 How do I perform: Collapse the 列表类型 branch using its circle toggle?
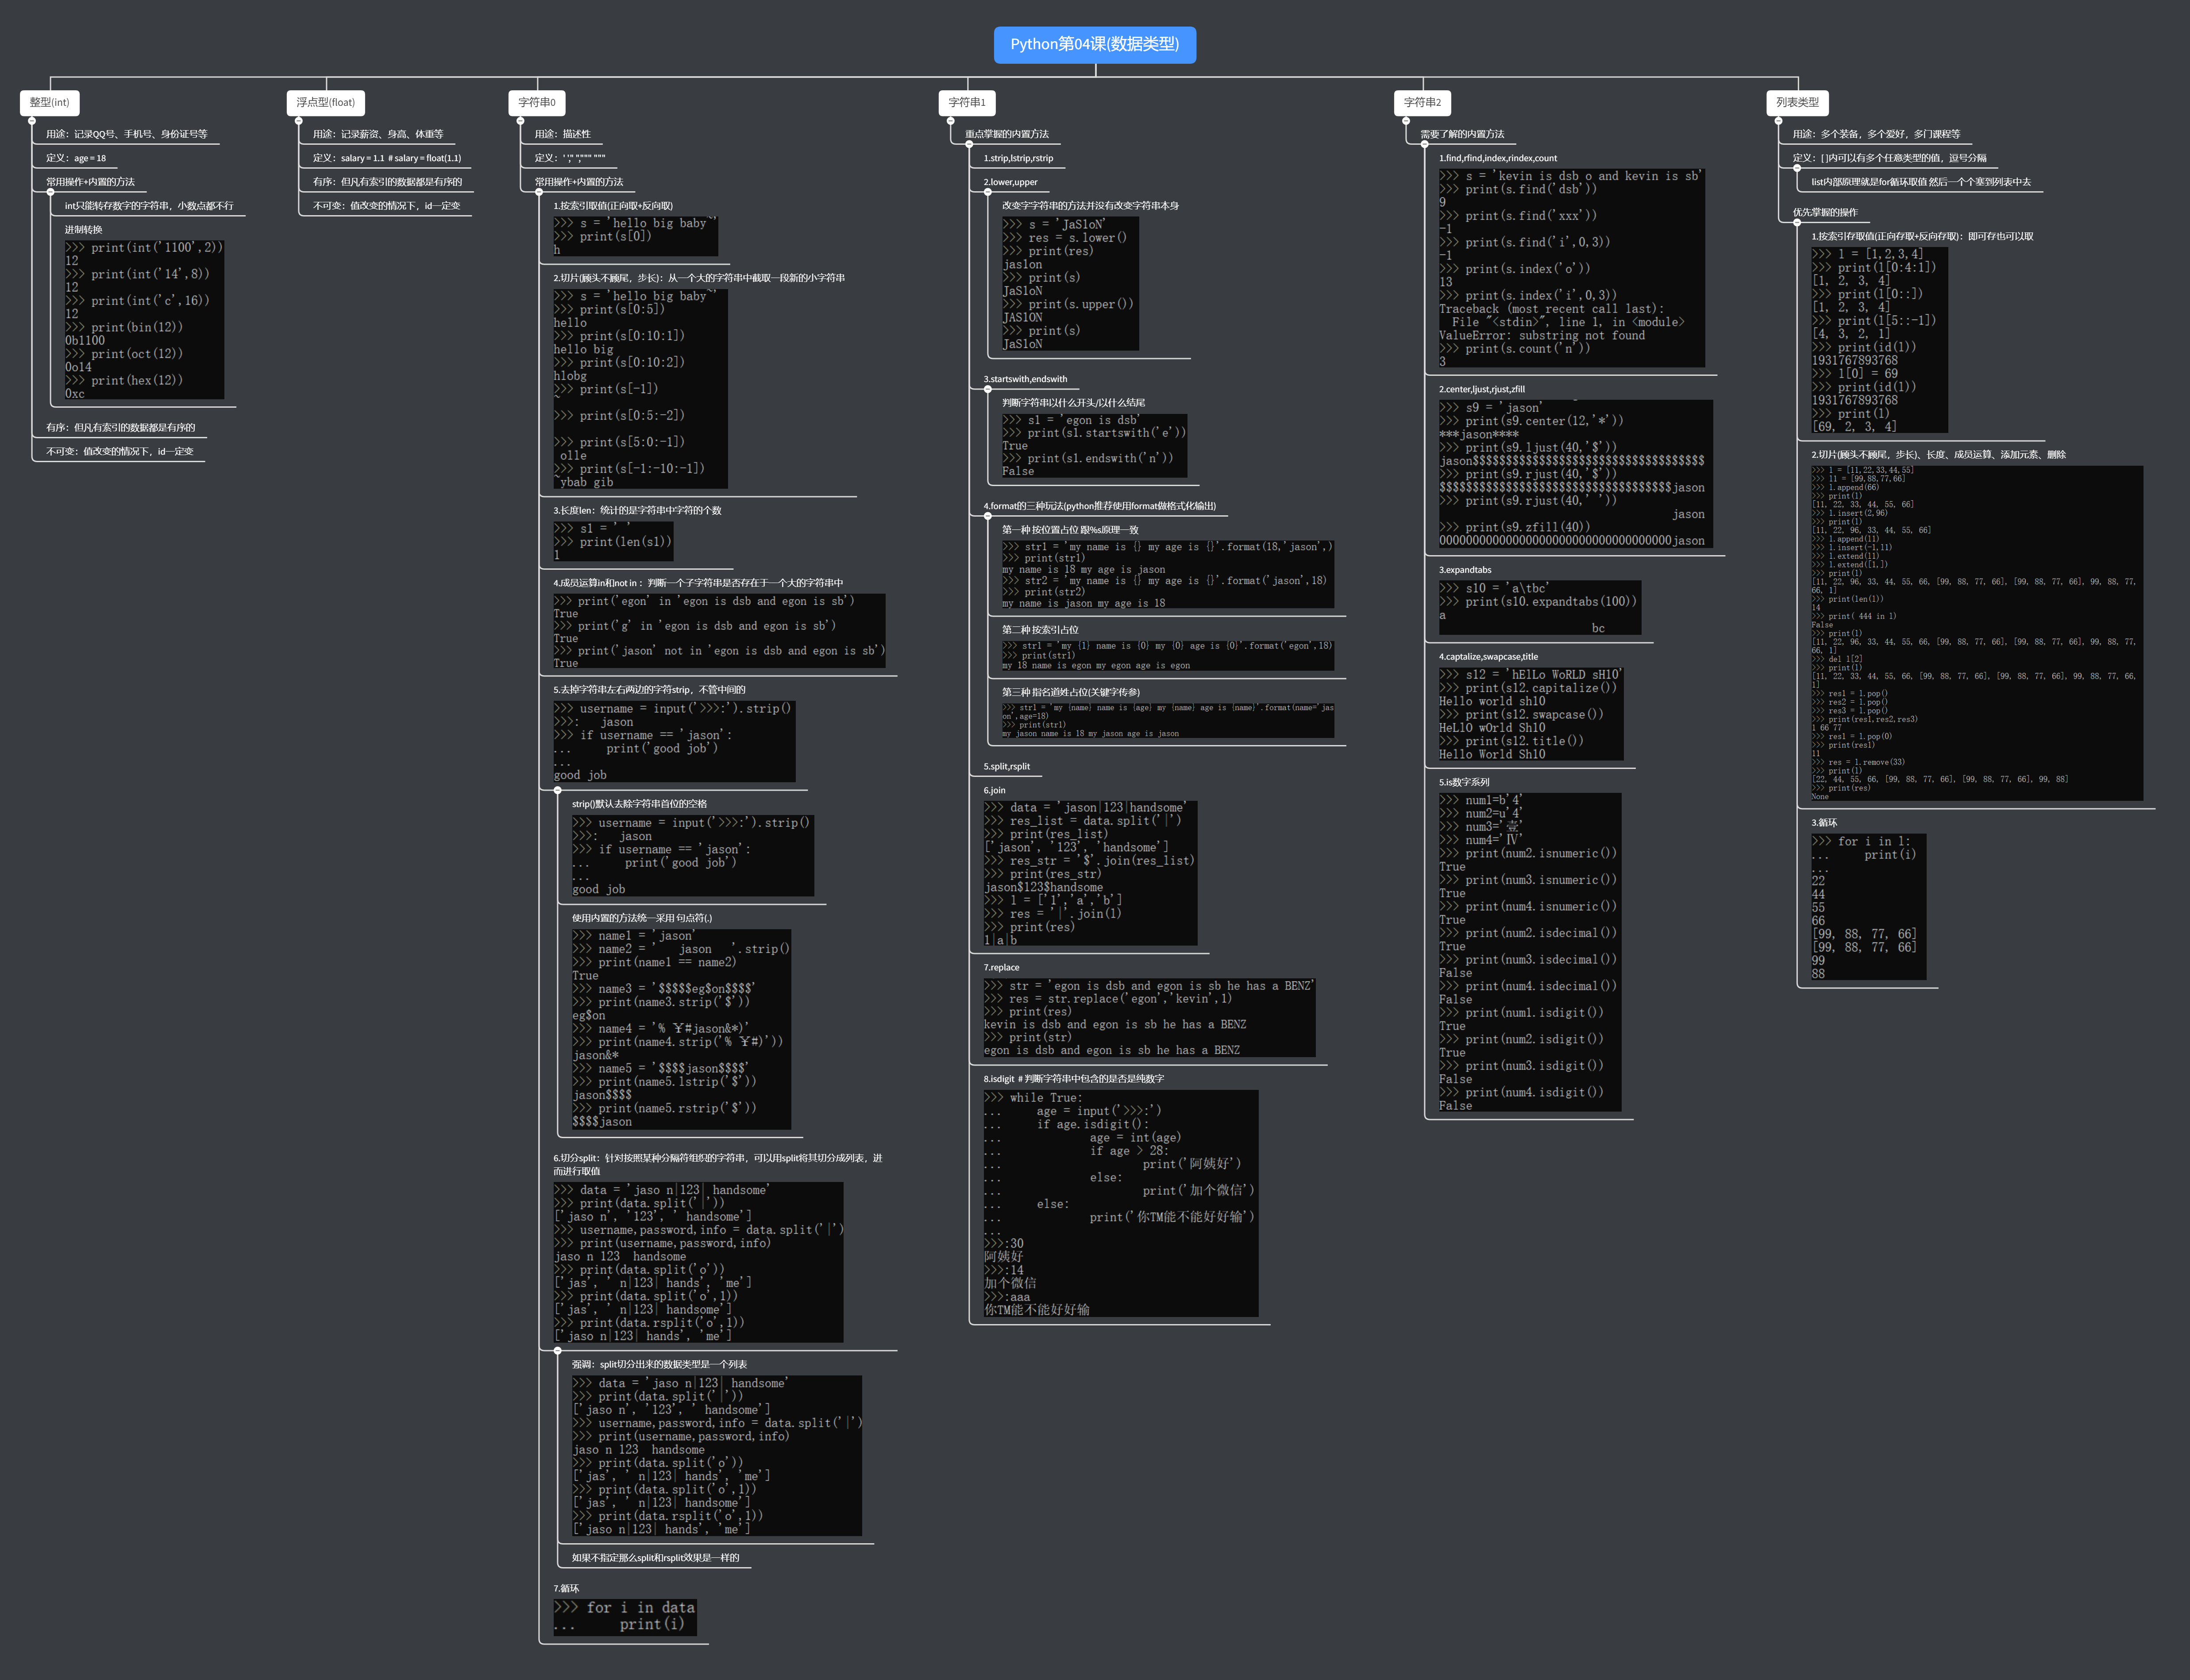tap(1779, 121)
